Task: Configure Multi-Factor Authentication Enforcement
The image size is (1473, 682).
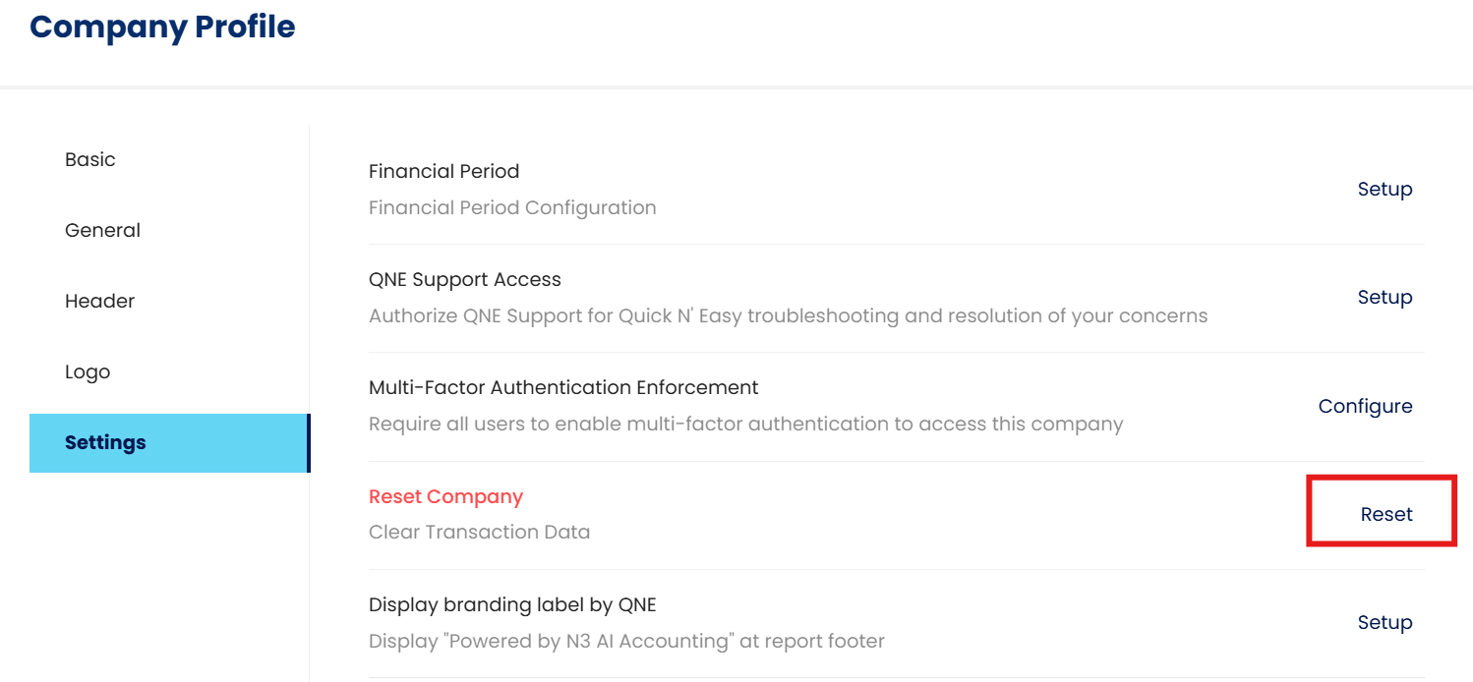Action: (1365, 406)
